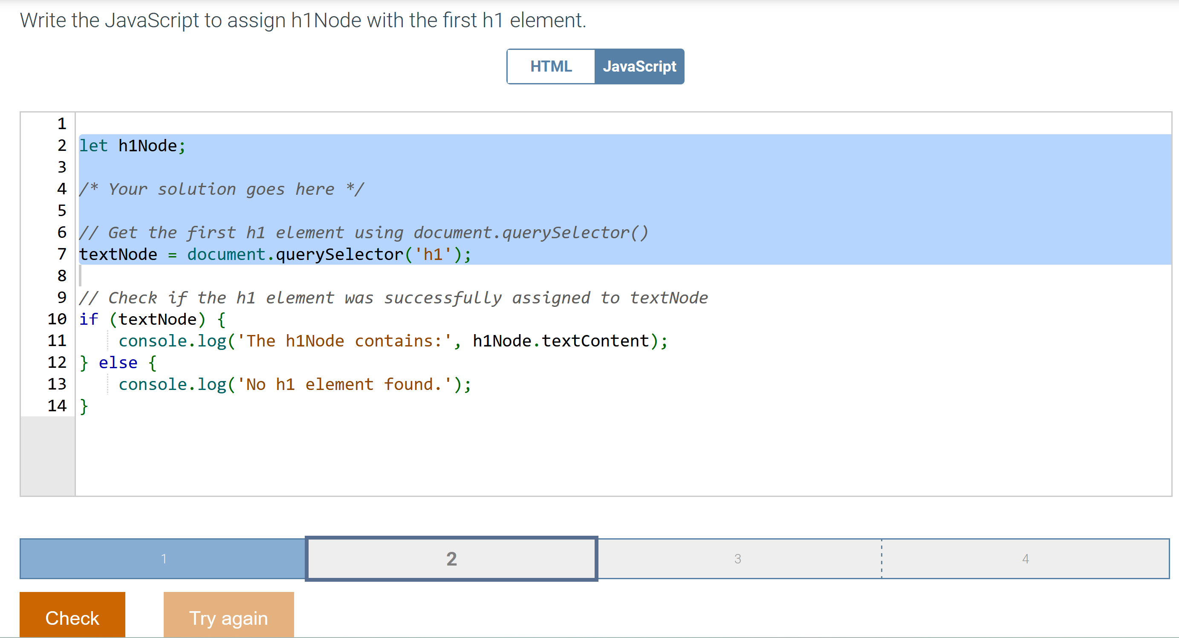Open progress step 4
1179x638 pixels.
pyautogui.click(x=1025, y=558)
